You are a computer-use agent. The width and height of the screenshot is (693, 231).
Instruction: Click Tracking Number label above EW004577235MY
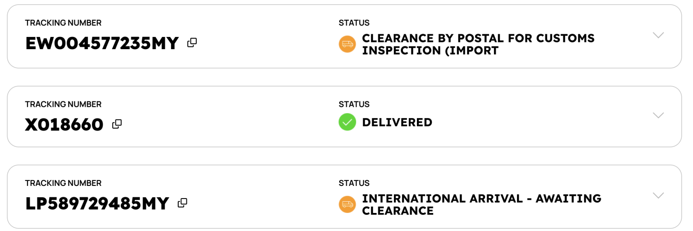63,23
